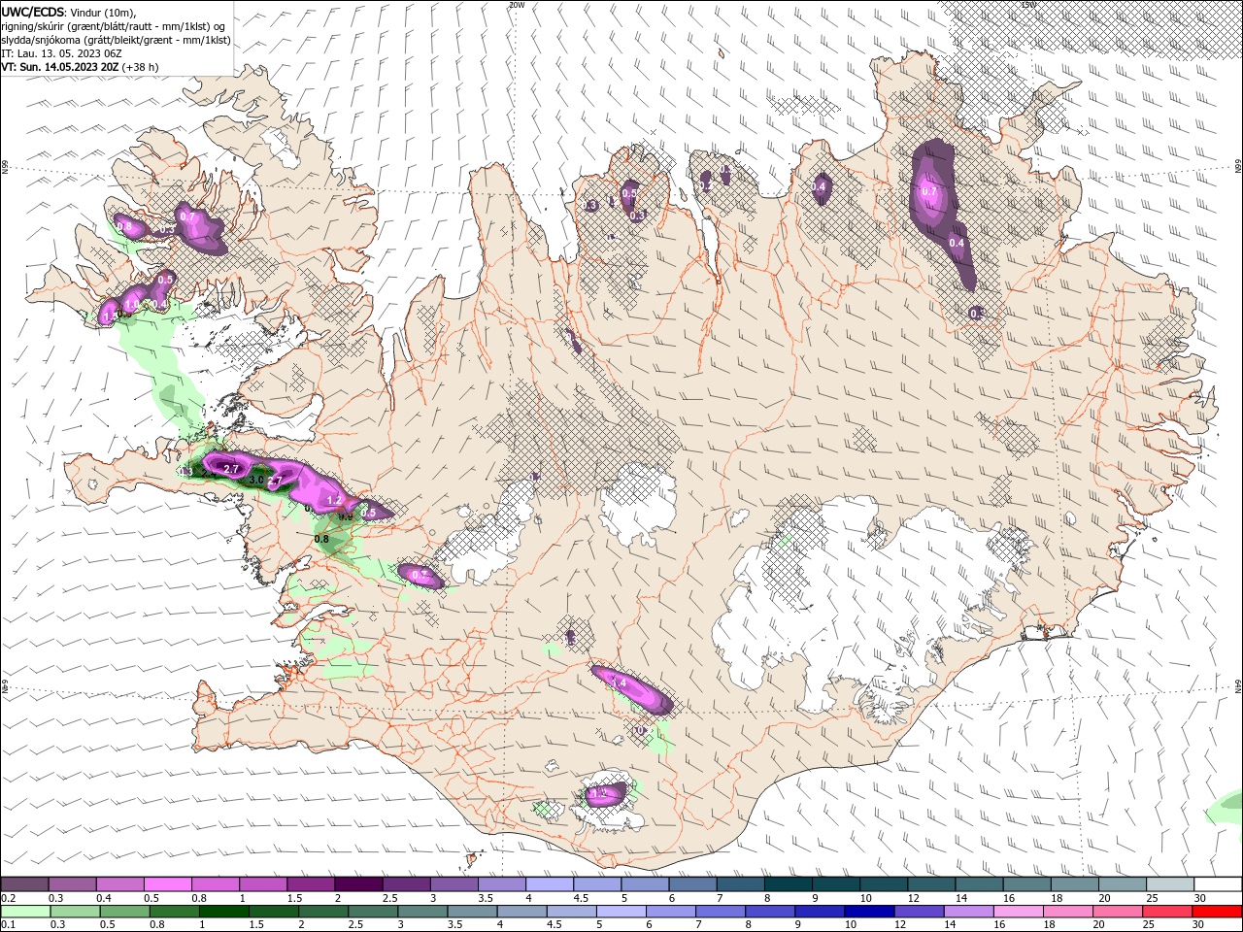Viewport: 1243px width, 932px height.
Task: Pick the upper legend swatch from 0.3 to 0.4
Action: pos(72,884)
